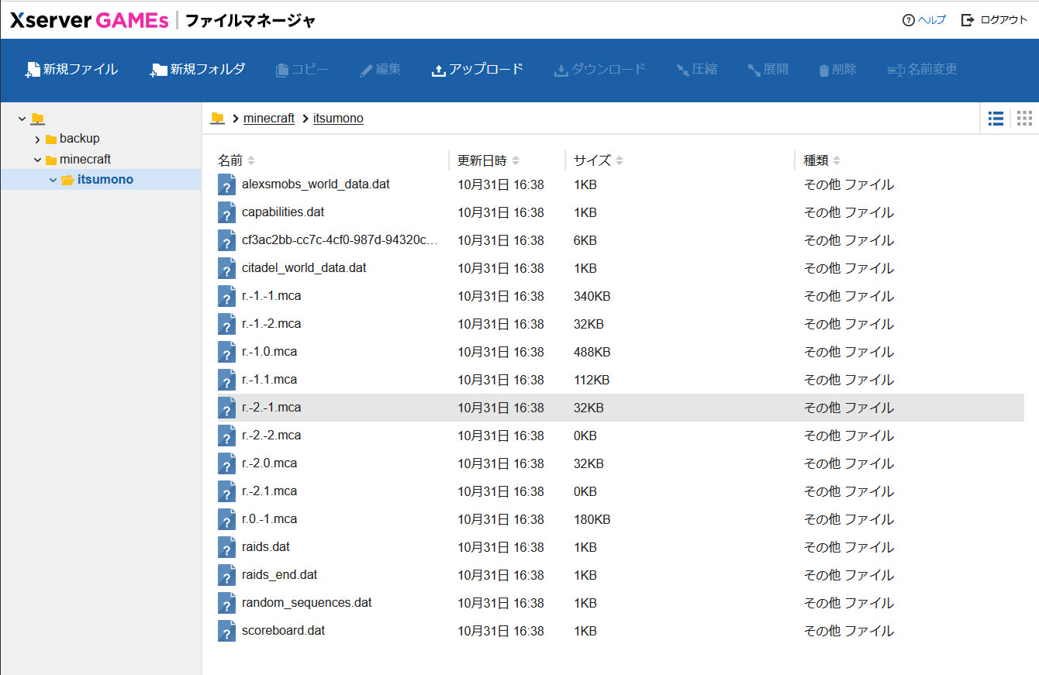Screen dimensions: 1039x675
Task: Click the file icon of r.0.-1.mca
Action: pos(226,519)
